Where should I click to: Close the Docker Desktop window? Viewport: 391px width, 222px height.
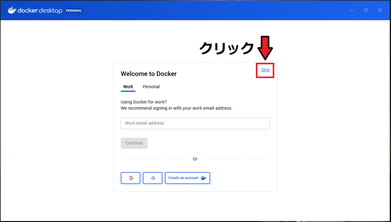coord(380,10)
